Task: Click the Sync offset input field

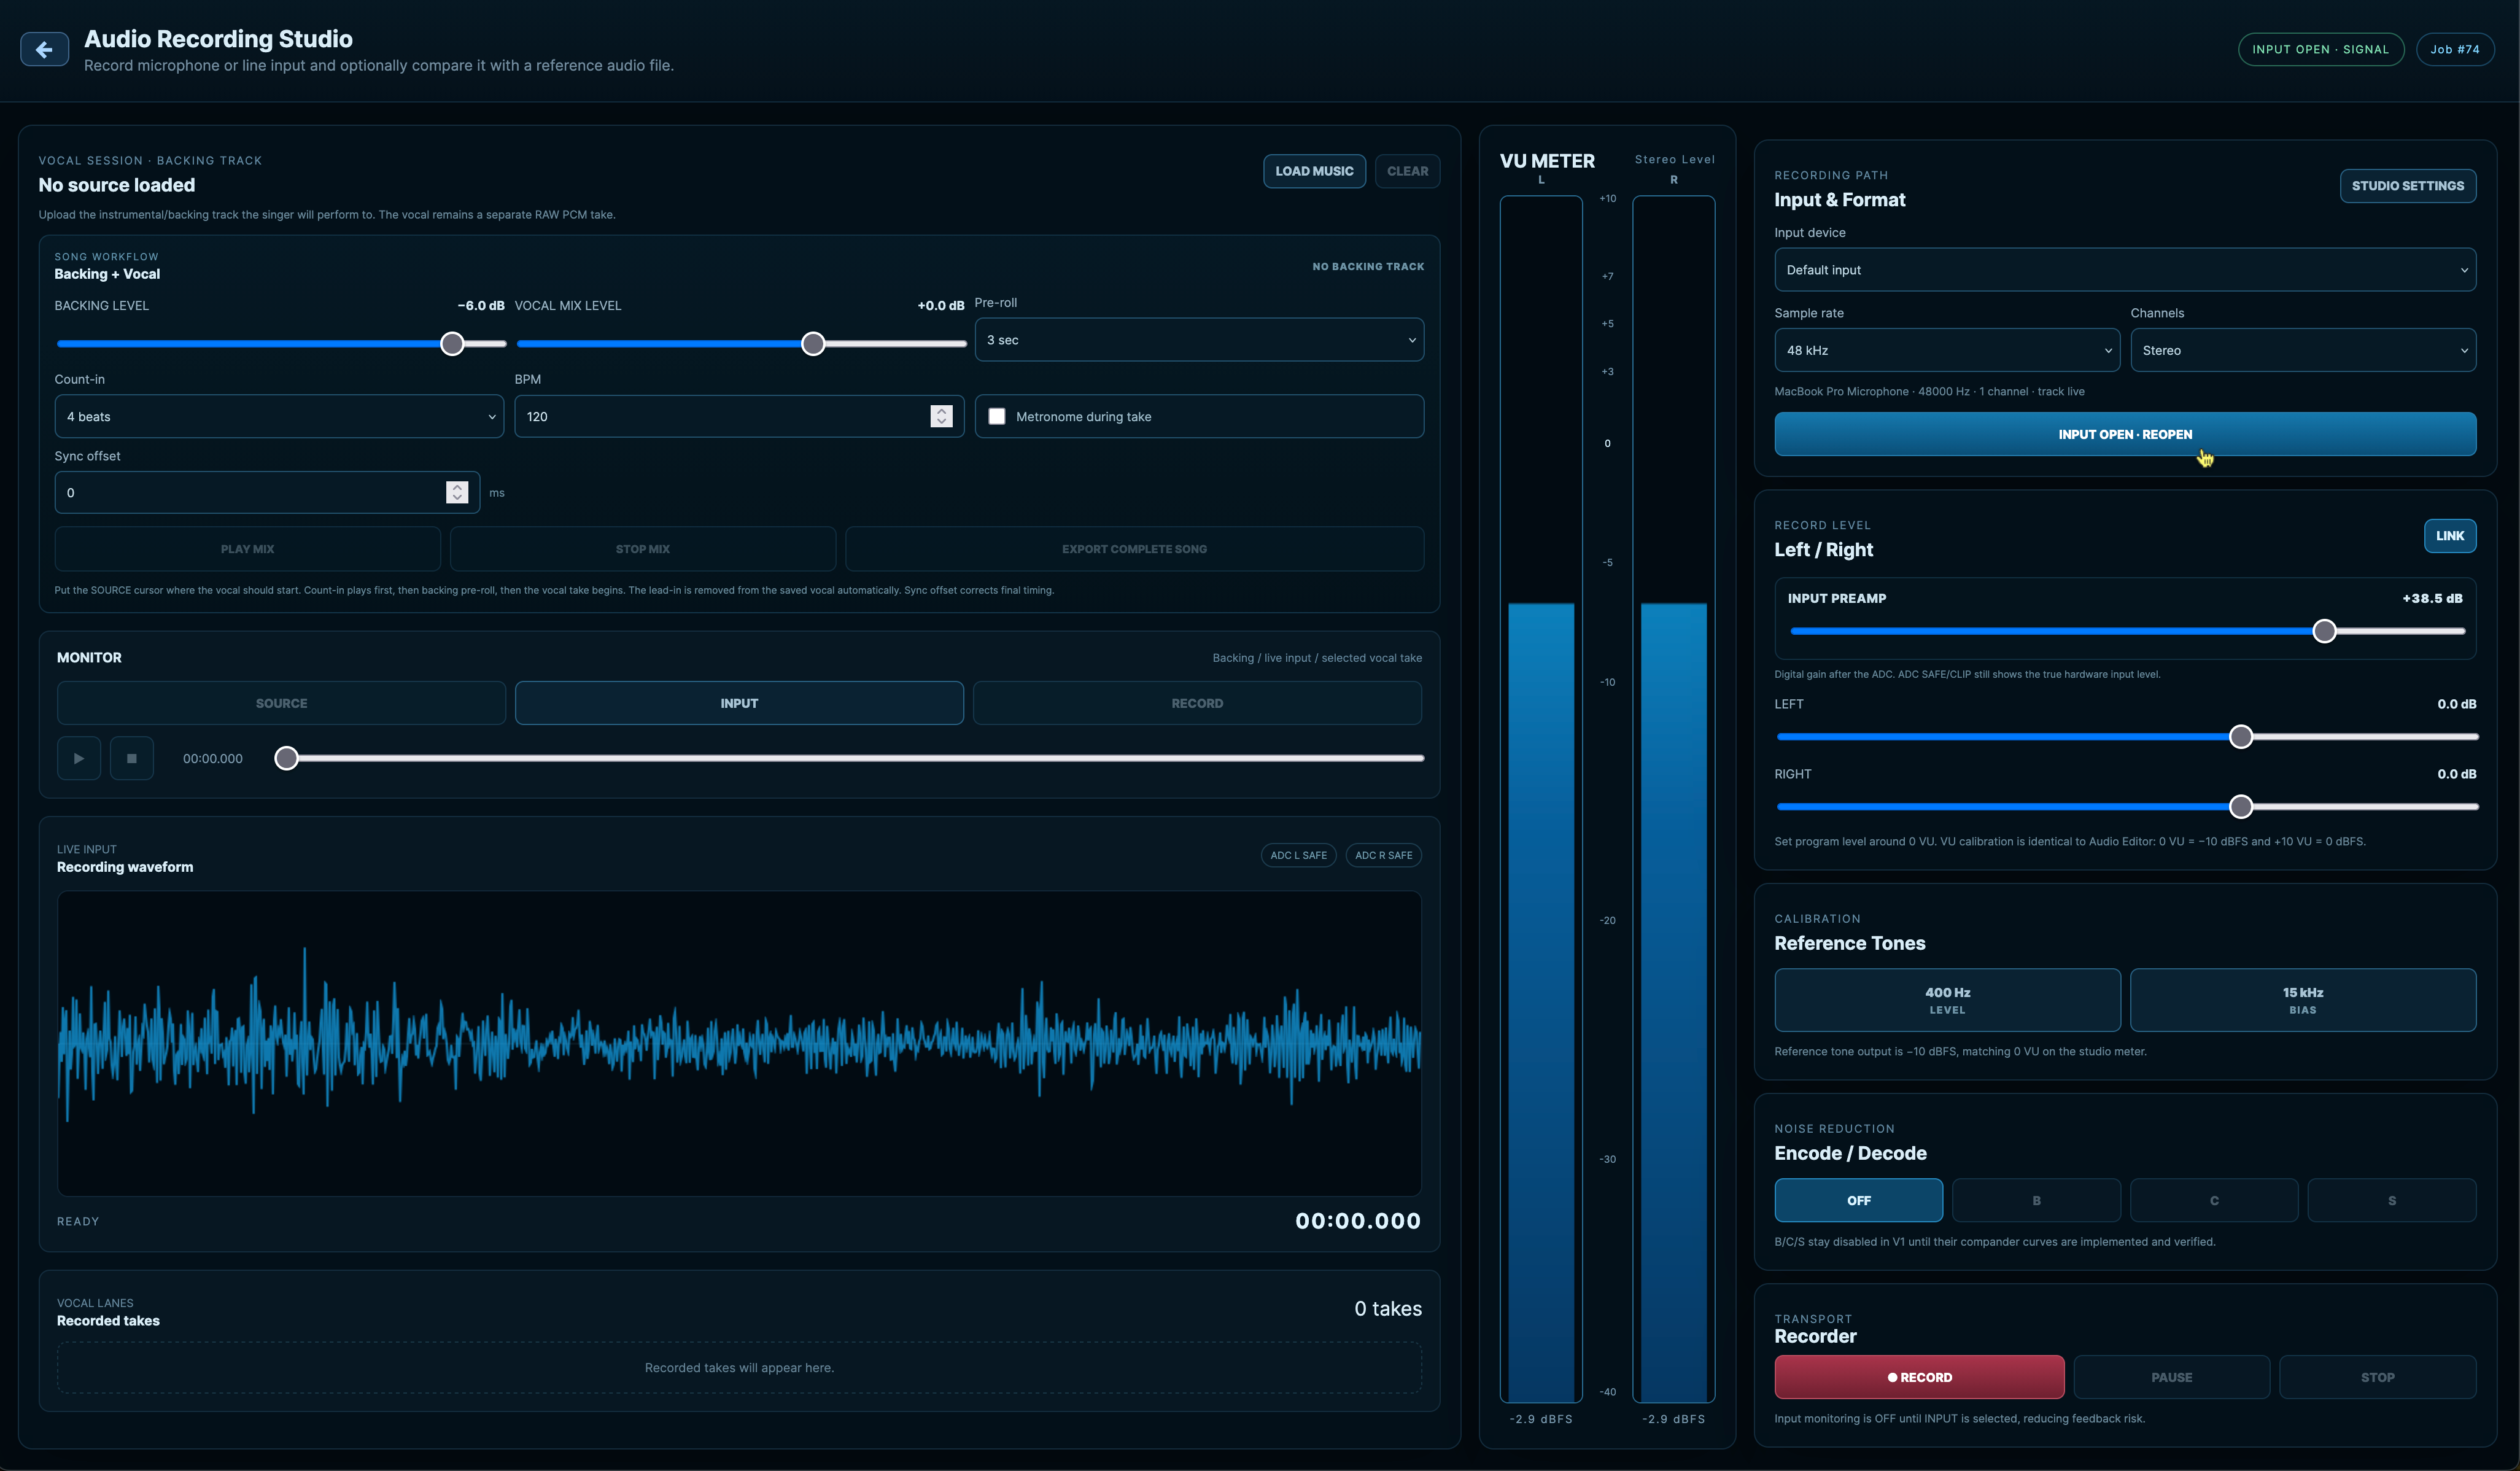Action: click(267, 492)
